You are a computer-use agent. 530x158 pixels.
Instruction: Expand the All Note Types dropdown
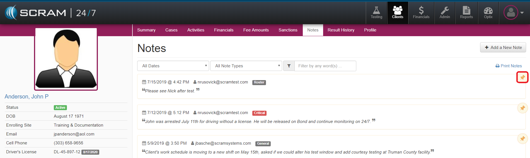click(x=246, y=66)
